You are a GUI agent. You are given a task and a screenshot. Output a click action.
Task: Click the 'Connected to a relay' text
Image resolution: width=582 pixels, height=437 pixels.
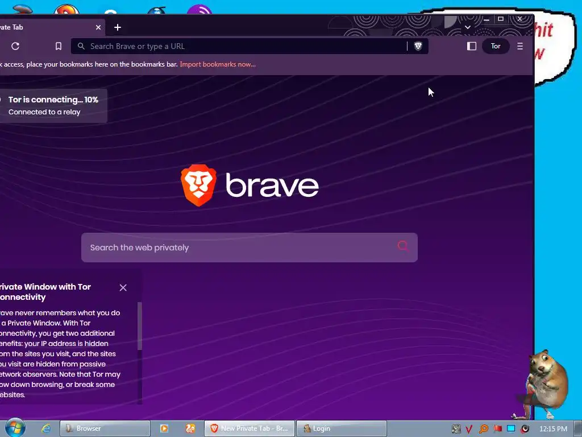44,112
